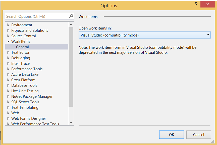The width and height of the screenshot is (217, 145).
Task: Expand the Environment category
Action: point(8,25)
